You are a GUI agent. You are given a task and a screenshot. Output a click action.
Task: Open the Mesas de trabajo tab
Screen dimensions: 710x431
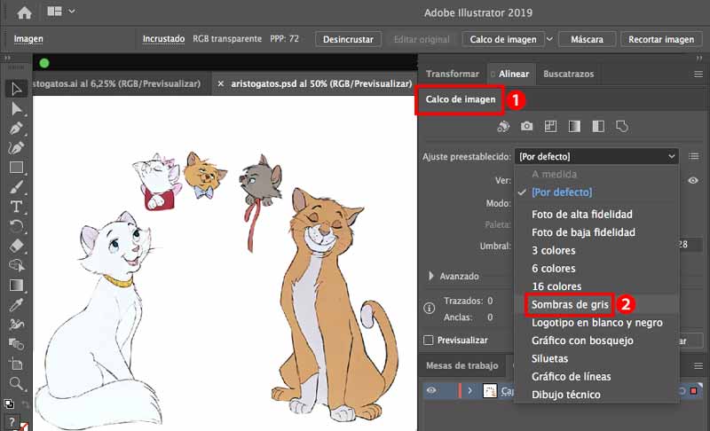pyautogui.click(x=461, y=365)
